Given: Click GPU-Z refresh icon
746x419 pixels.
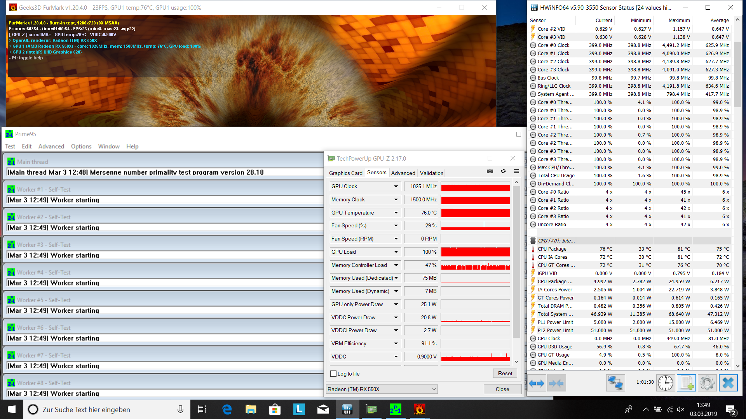Looking at the screenshot, I should pos(503,171).
